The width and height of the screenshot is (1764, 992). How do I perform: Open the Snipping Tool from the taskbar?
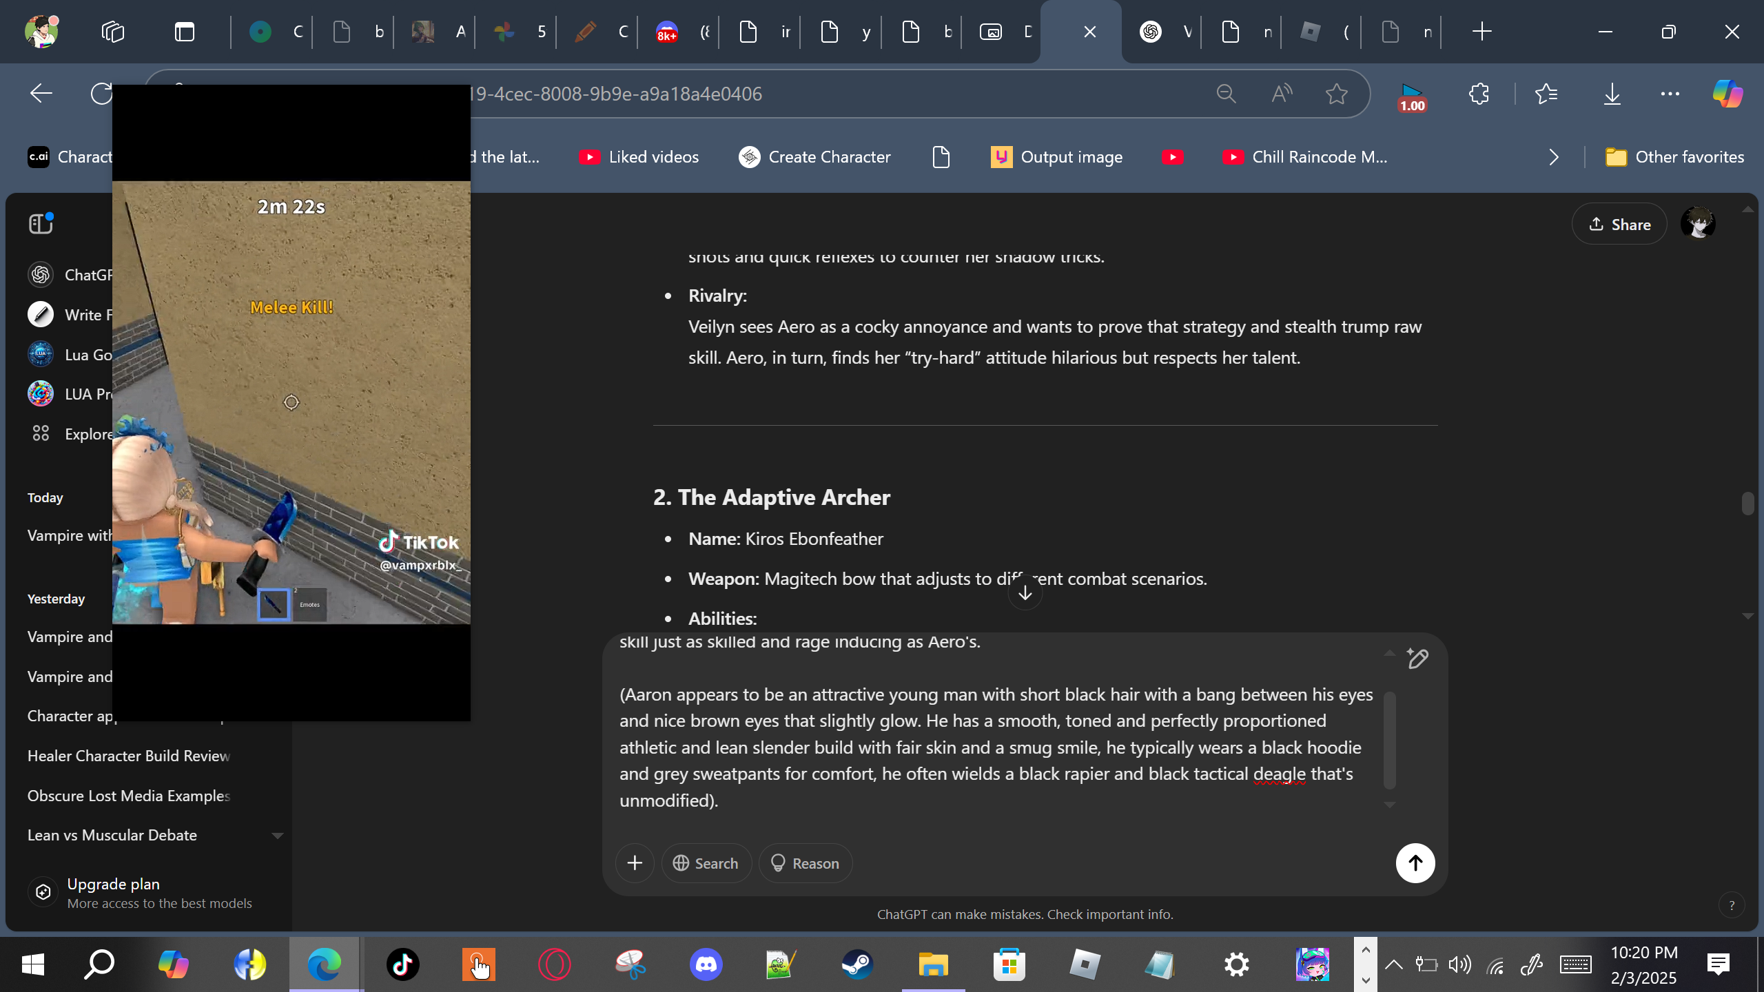coord(630,964)
